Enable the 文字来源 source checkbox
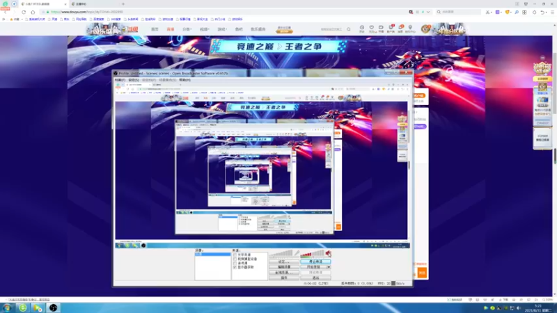 coord(235,255)
